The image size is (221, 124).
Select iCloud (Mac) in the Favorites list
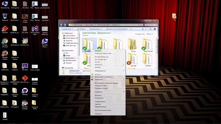click(x=70, y=35)
